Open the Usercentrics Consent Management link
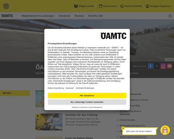174x139 pixels. point(91,107)
